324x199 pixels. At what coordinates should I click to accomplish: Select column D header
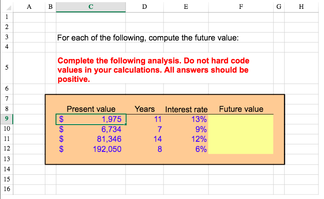click(x=145, y=7)
